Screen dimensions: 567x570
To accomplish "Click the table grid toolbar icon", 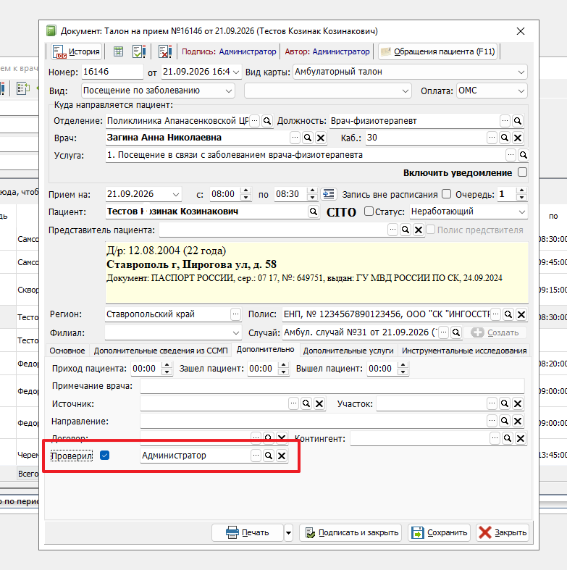I will click(x=118, y=51).
